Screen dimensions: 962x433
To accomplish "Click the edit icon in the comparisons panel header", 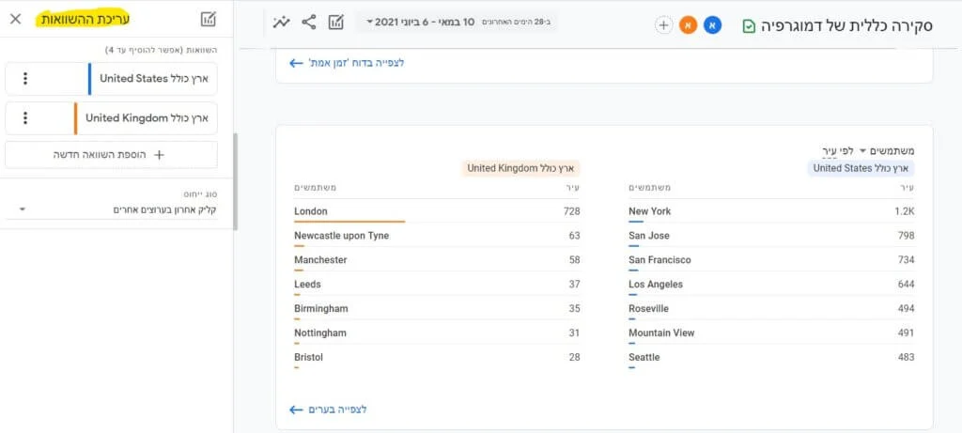I will pos(209,19).
